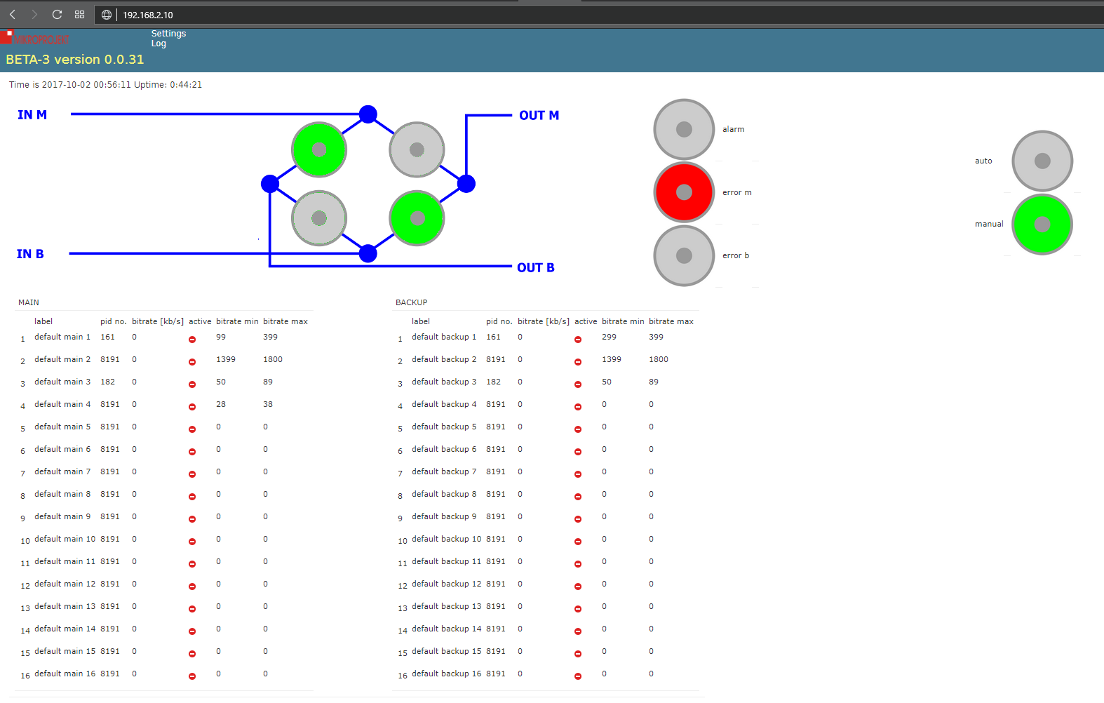Click the red error m indicator
Screen dimensions: 1104x703
684,192
